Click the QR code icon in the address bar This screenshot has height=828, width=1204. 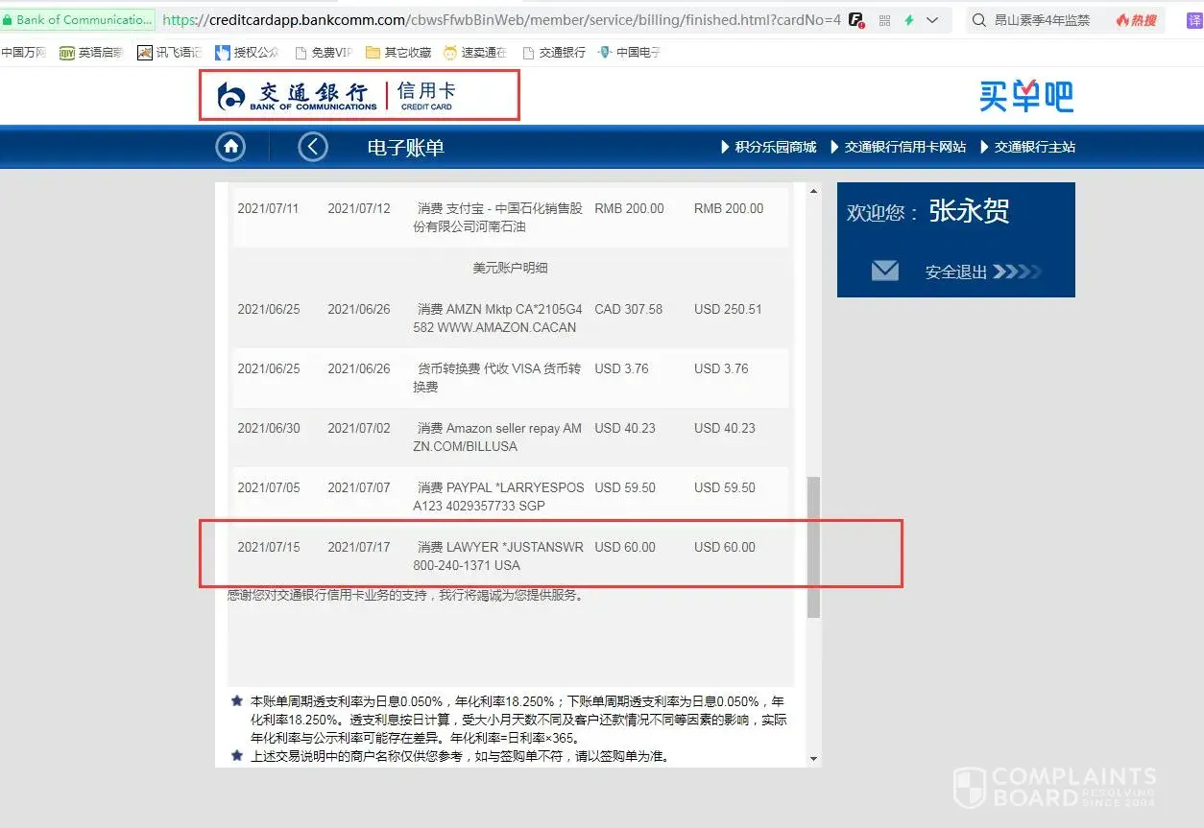[x=884, y=20]
